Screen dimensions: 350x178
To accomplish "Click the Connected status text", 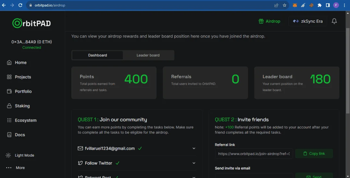I will pos(31,48).
